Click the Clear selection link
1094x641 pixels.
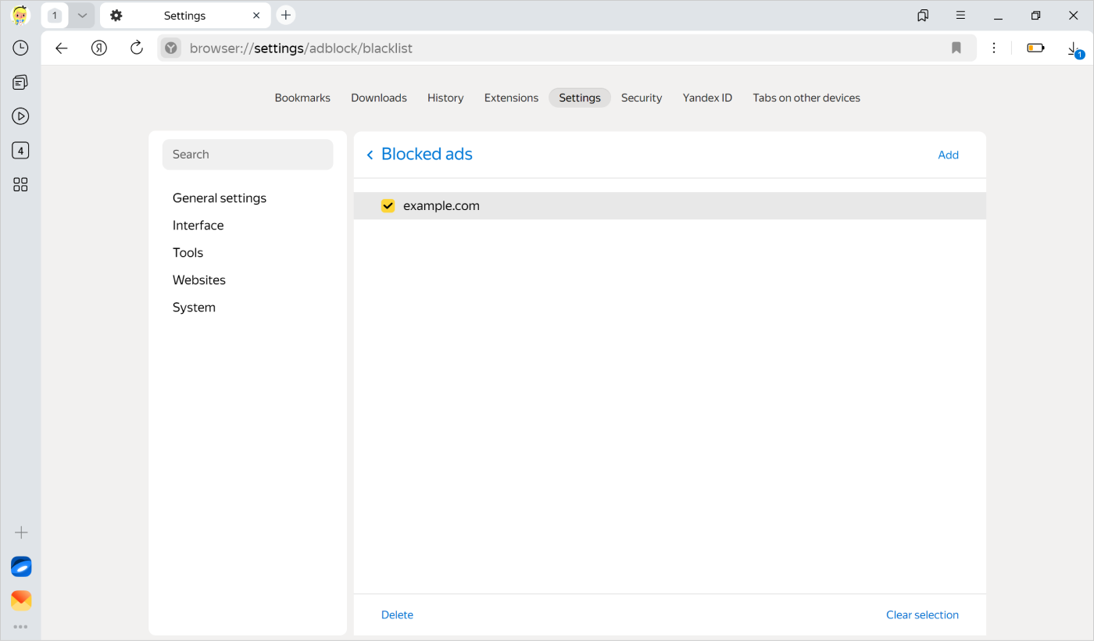point(922,614)
